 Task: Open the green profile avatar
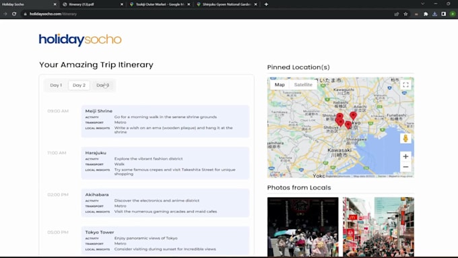click(x=453, y=13)
